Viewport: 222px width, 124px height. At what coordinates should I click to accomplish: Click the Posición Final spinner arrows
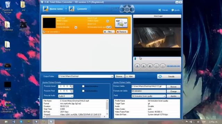72,91
